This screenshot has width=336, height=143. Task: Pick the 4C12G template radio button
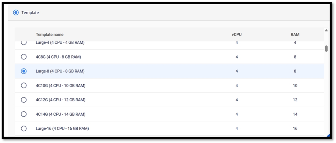(24, 100)
